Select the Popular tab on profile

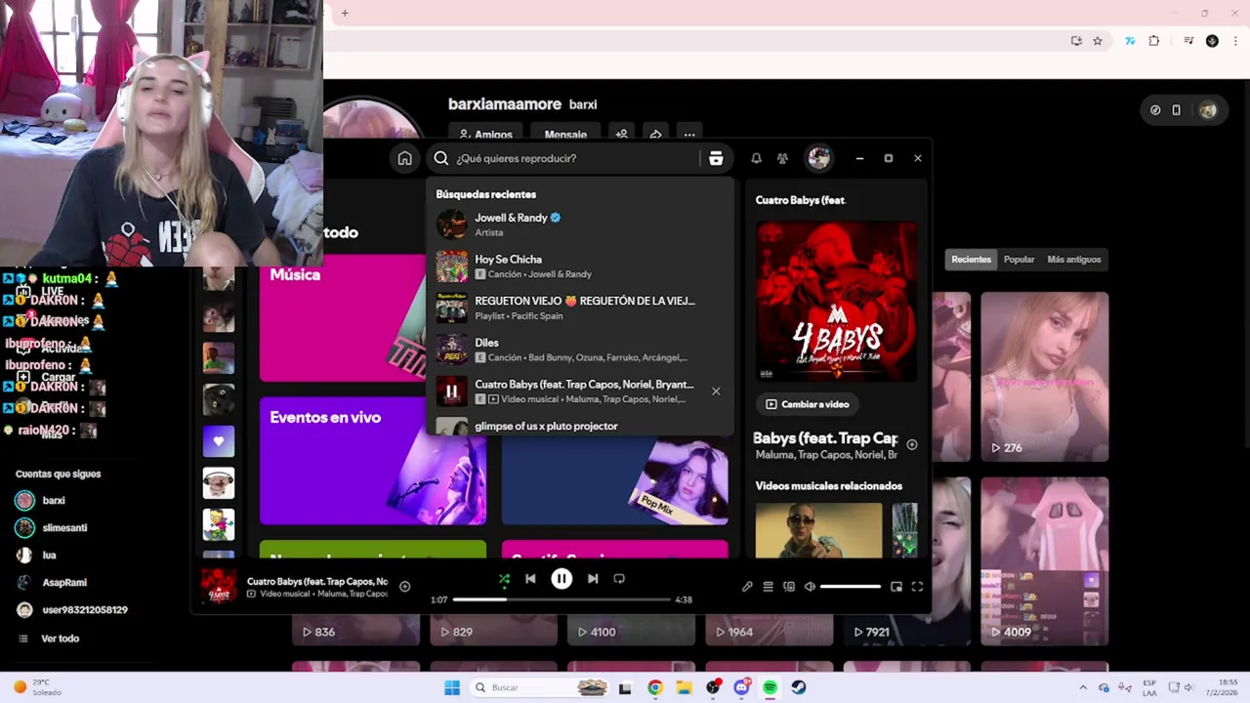click(1019, 260)
